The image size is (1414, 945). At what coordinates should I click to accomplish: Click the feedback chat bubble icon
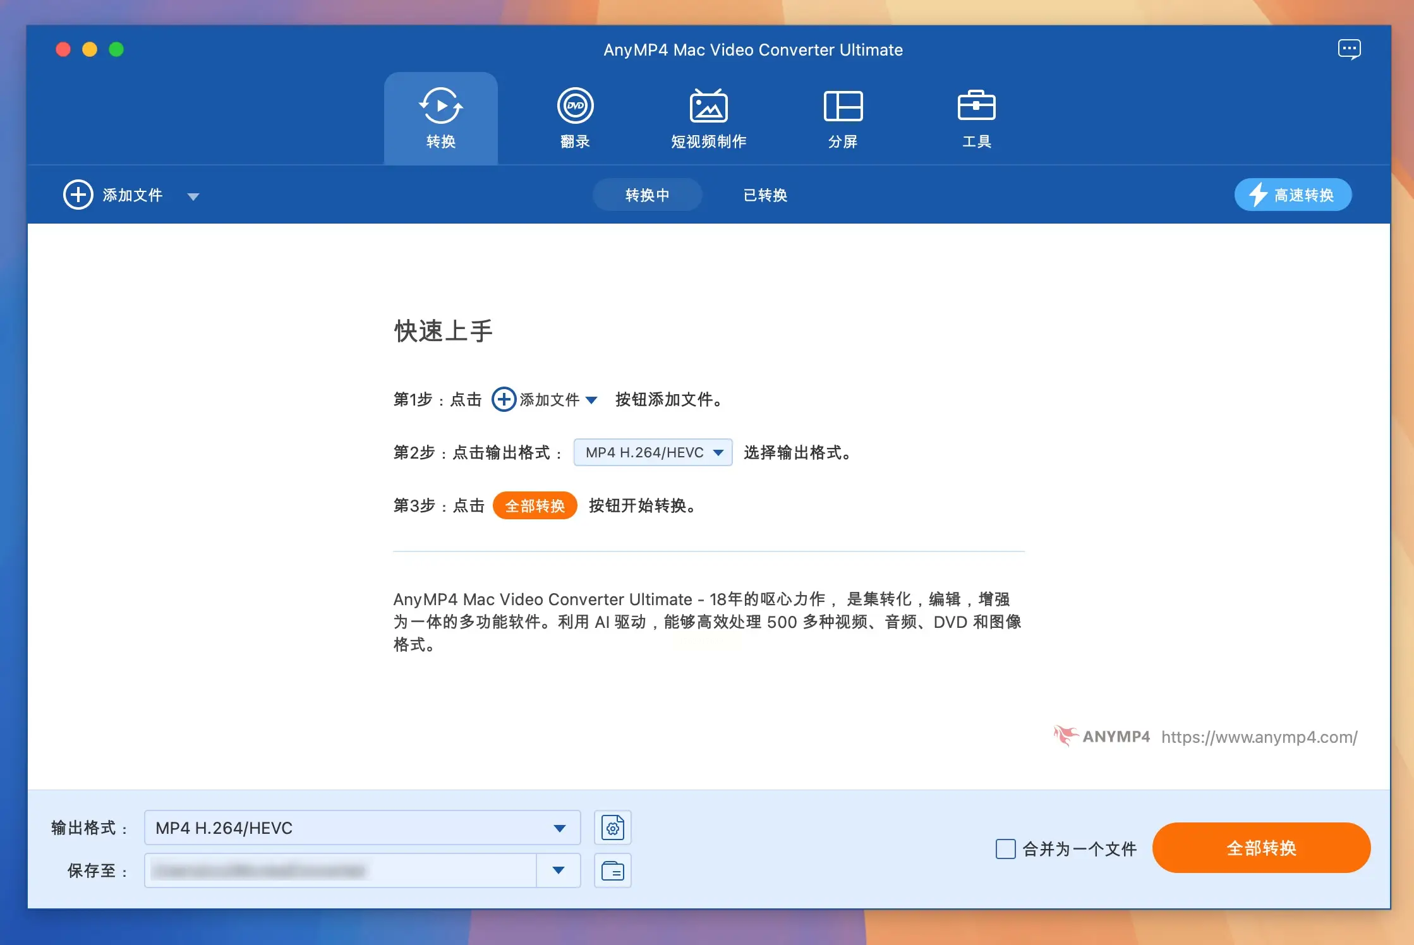tap(1349, 49)
